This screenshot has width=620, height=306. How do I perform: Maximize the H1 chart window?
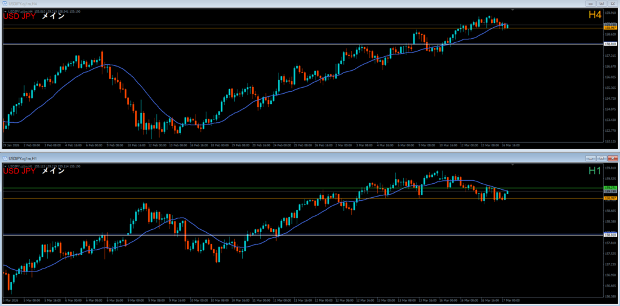[x=601, y=158]
